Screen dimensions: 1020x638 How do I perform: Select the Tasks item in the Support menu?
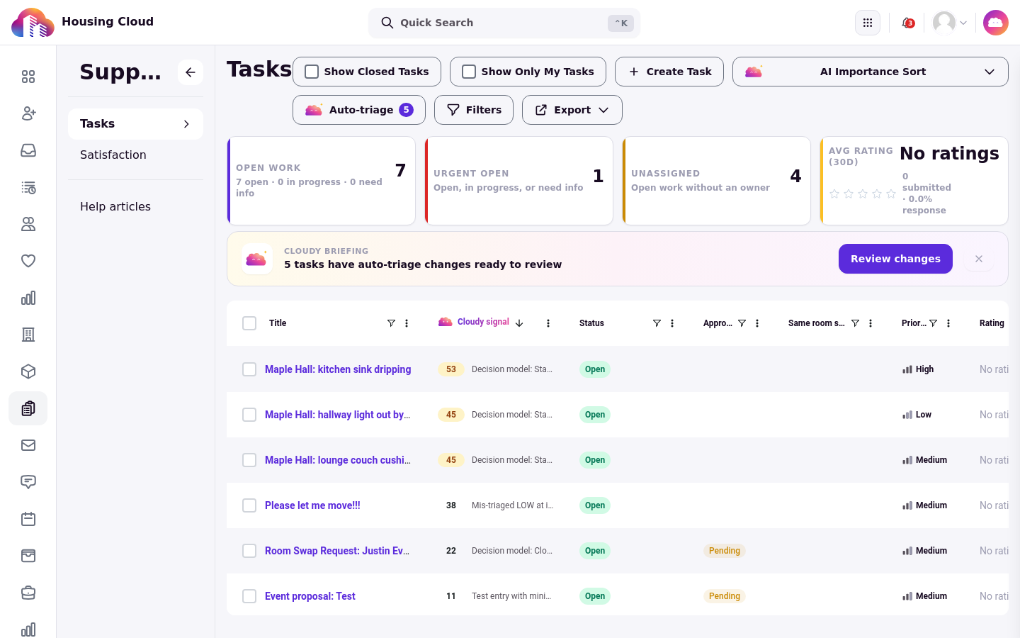point(135,124)
